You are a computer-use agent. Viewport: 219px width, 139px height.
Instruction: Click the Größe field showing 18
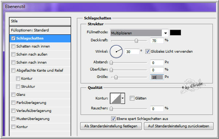pyautogui.click(x=157, y=77)
